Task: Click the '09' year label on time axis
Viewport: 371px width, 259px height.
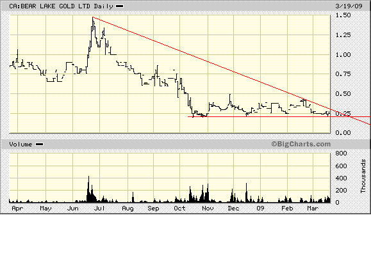Action: 260,208
